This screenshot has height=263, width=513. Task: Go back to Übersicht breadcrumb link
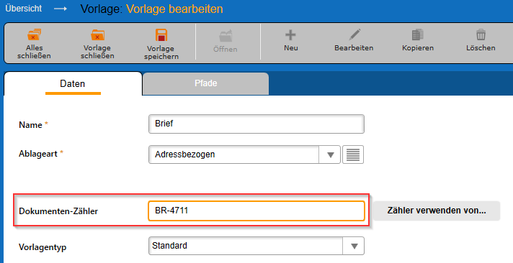(24, 9)
